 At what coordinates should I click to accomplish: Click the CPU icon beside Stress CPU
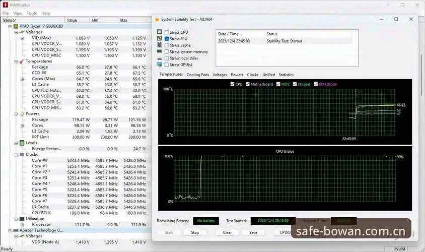159,32
